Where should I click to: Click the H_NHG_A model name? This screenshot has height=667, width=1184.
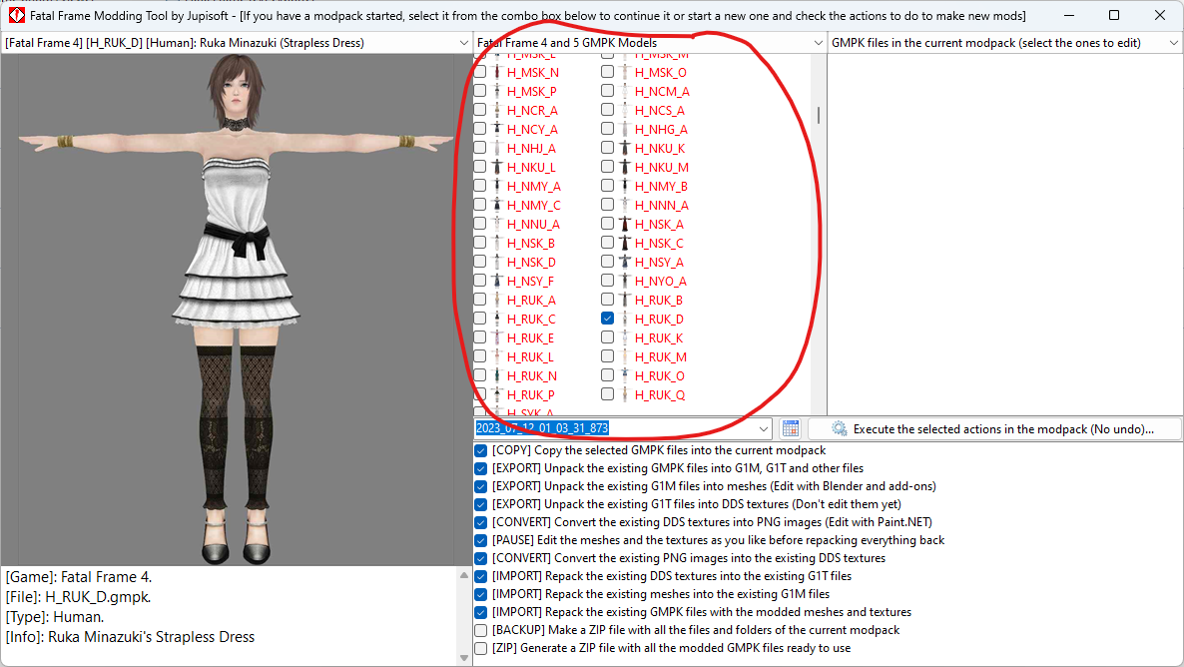tap(661, 129)
